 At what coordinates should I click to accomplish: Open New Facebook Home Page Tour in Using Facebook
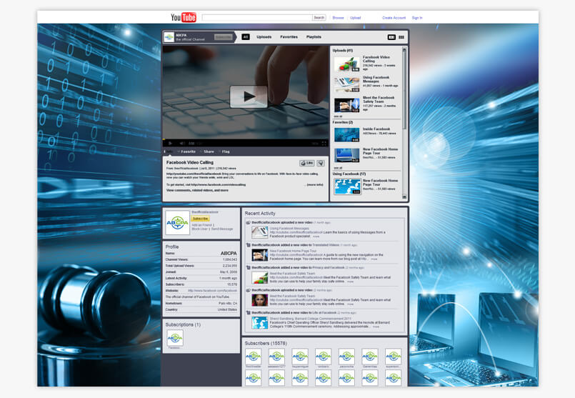point(346,186)
